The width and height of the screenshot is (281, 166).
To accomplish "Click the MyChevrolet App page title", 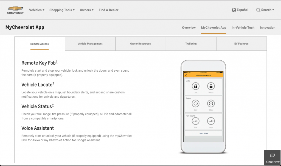I will coord(25,27).
